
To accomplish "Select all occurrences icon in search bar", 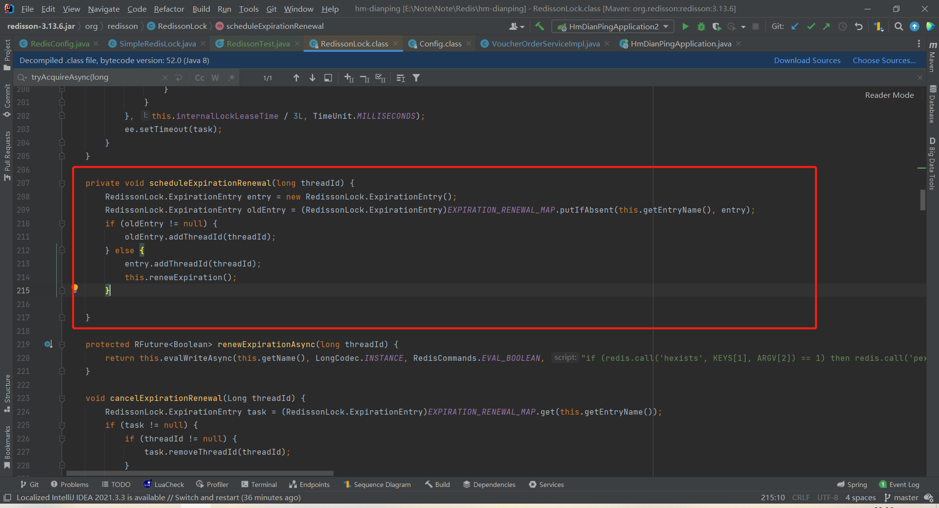I will tap(380, 78).
